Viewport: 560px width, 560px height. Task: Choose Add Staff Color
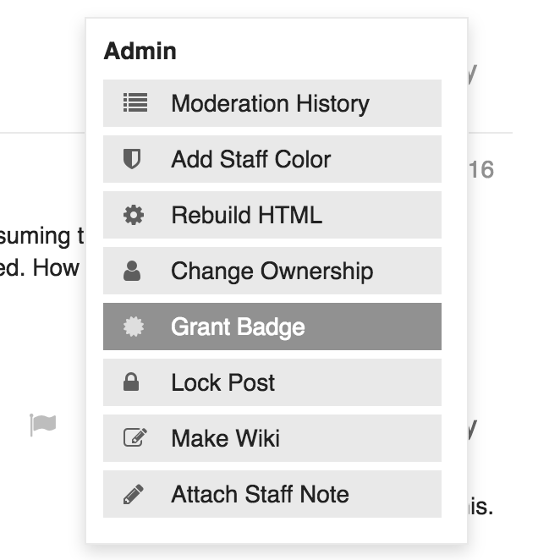pos(250,159)
